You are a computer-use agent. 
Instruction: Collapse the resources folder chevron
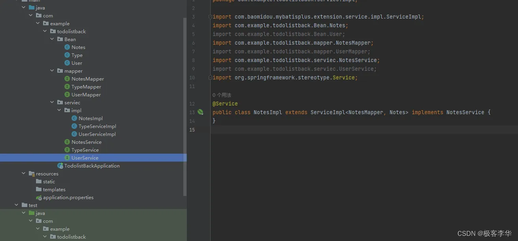[x=24, y=173]
